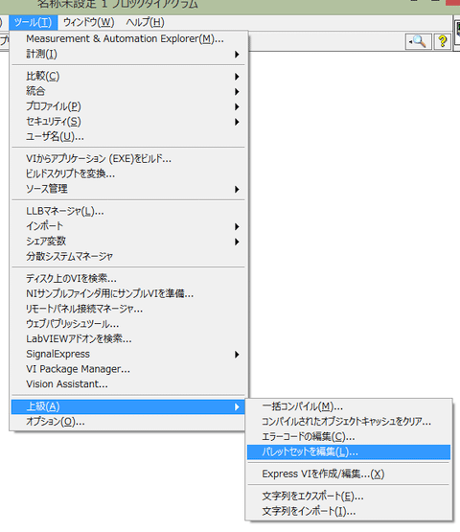The height and width of the screenshot is (532, 460).
Task: Open the ウィンドウ(W) menu
Action: tap(89, 22)
